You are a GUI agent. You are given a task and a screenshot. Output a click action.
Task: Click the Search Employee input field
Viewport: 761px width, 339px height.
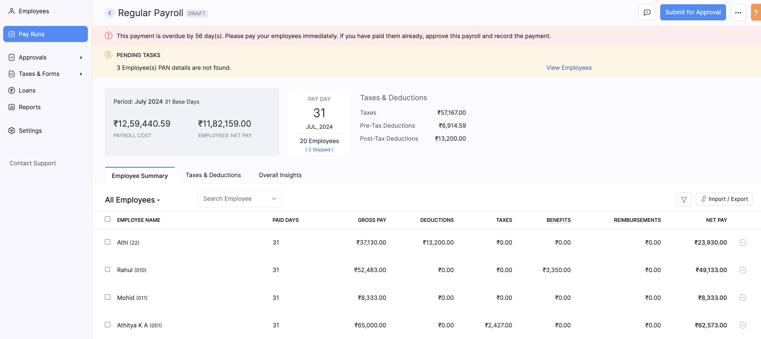click(240, 198)
